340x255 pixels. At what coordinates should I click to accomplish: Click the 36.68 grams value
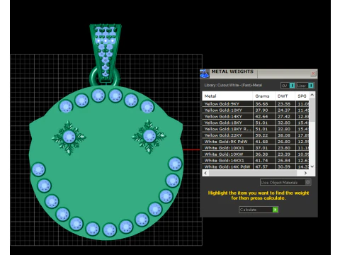(261, 104)
